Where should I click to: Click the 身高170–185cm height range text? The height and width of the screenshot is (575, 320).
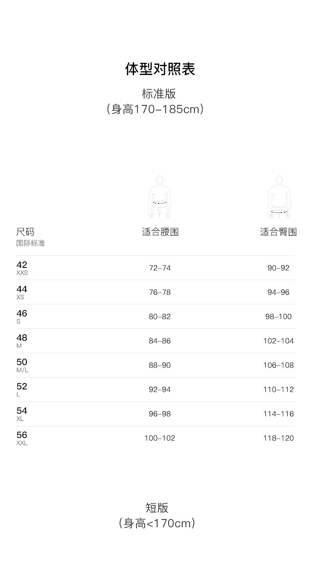click(x=156, y=109)
